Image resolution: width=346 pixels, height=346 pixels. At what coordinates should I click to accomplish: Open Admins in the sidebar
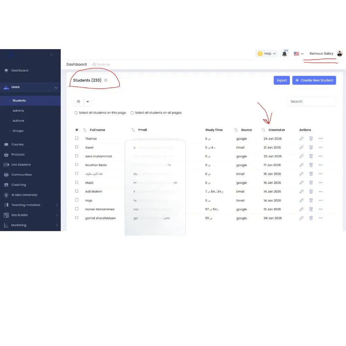coord(18,111)
